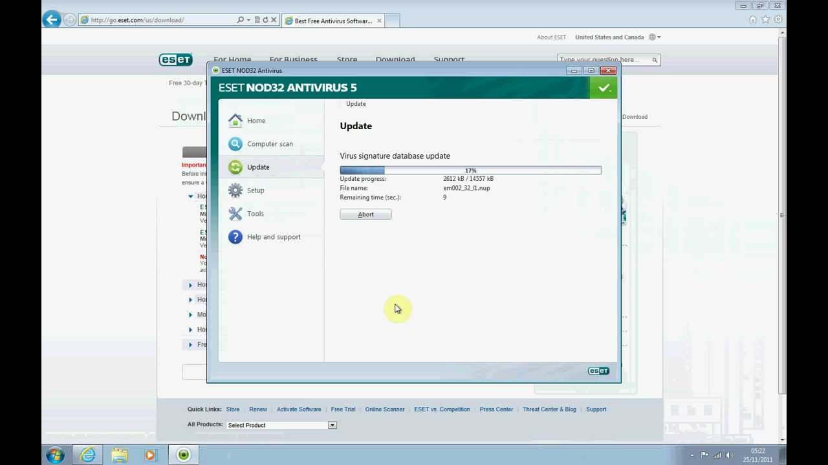Viewport: 828px width, 465px height.
Task: Click the About ESET link
Action: pyautogui.click(x=551, y=37)
